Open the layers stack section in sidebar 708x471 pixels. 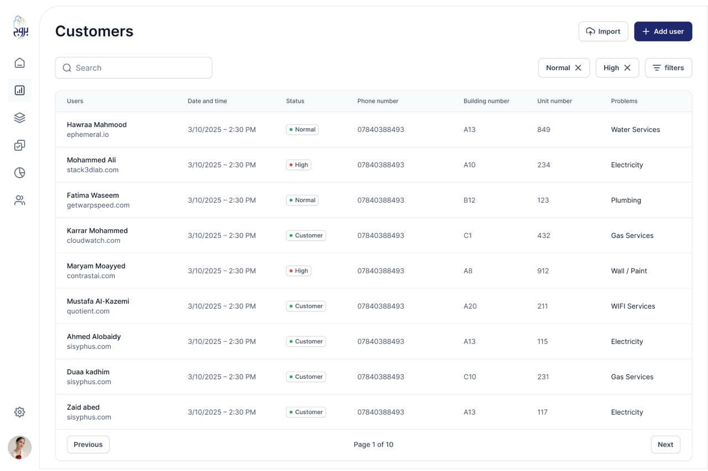pyautogui.click(x=19, y=118)
